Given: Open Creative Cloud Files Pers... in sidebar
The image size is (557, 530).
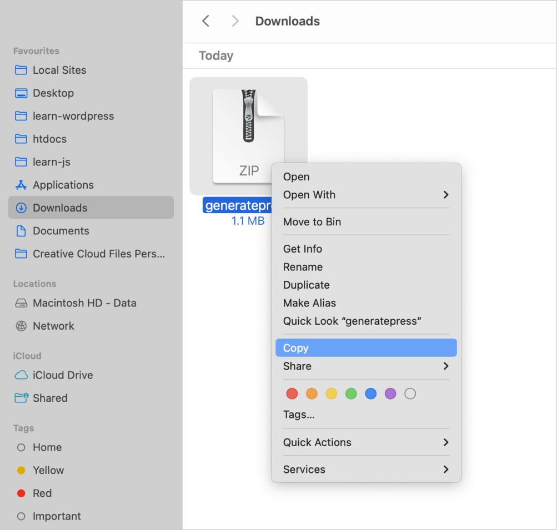Looking at the screenshot, I should tap(91, 254).
